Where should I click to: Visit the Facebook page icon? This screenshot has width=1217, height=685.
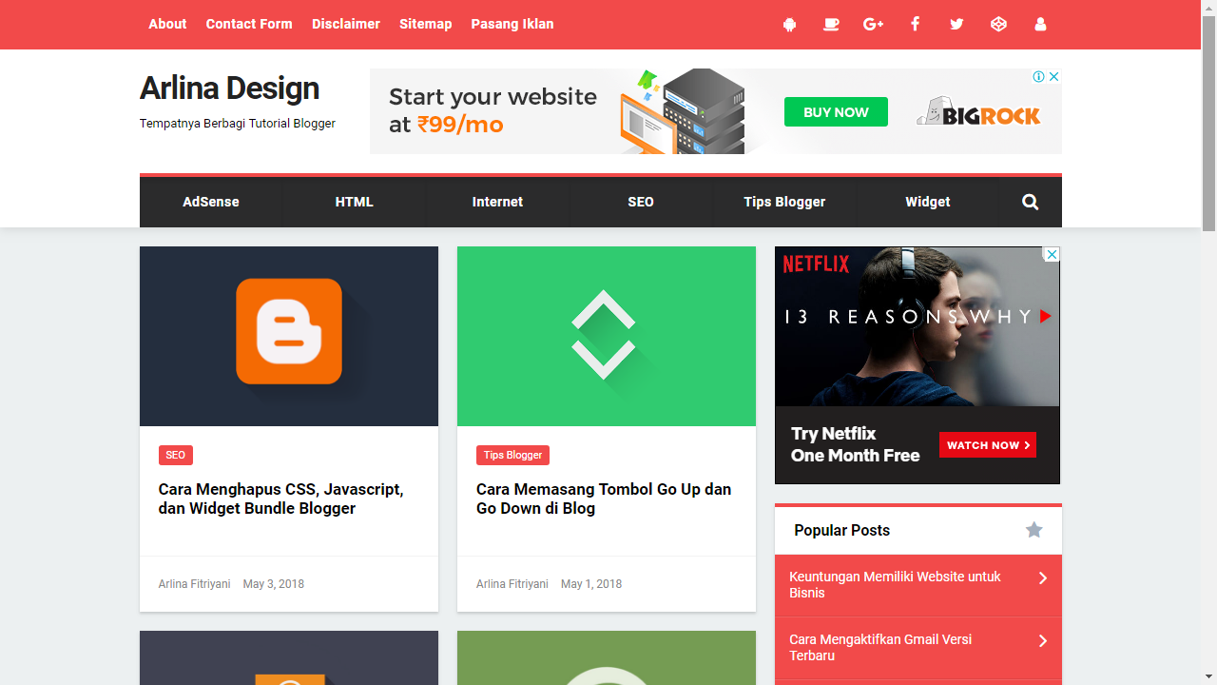click(915, 24)
